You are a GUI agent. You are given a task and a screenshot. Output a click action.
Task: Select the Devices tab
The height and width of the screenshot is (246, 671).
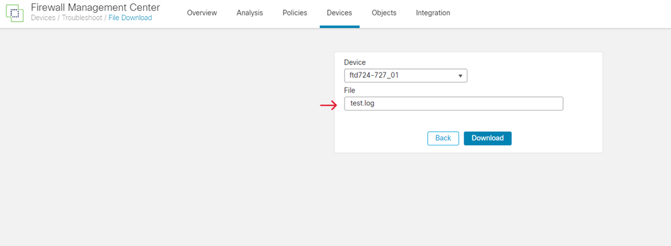point(339,13)
